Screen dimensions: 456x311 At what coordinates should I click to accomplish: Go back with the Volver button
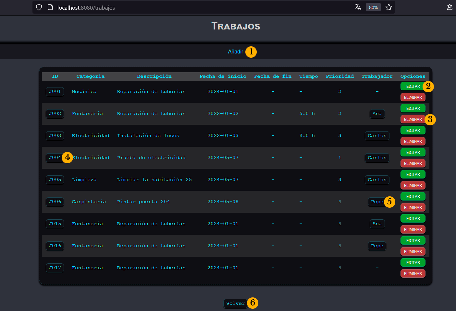pos(236,304)
